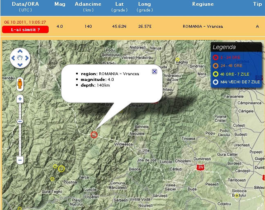Click the depth value 140 in table row

tap(88, 26)
